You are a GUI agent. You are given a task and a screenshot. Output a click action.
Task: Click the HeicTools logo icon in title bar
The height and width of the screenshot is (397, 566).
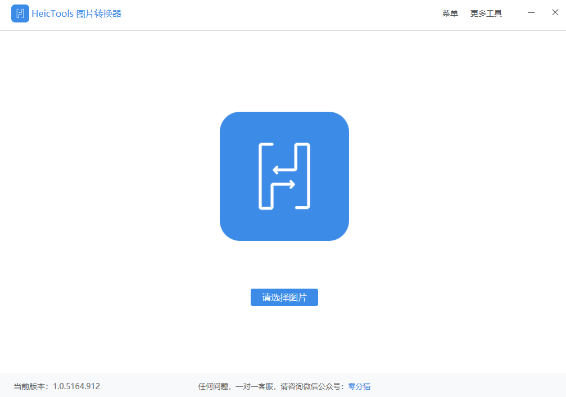click(x=20, y=13)
